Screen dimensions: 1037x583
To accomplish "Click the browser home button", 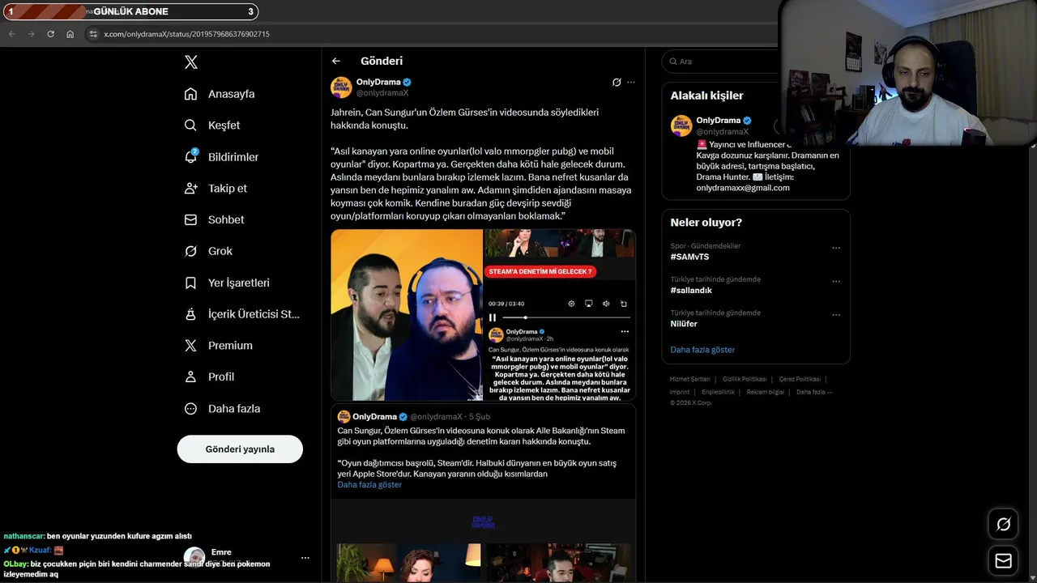I will [70, 34].
